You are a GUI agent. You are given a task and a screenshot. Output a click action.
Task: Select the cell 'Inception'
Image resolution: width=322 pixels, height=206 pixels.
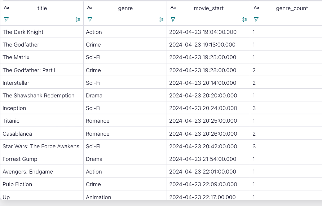point(42,108)
